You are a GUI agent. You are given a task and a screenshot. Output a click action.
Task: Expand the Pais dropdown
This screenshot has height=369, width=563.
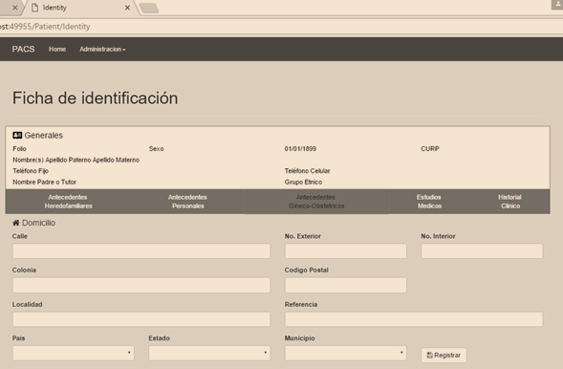74,353
